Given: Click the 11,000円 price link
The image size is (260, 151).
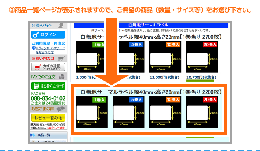Looking at the screenshot, I should point(165,77).
